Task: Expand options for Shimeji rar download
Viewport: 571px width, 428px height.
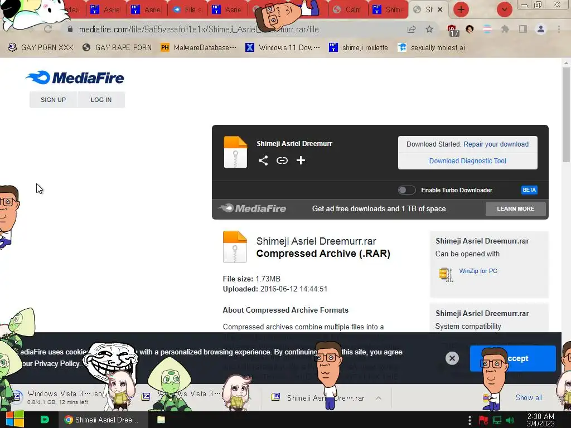Action: [379, 398]
